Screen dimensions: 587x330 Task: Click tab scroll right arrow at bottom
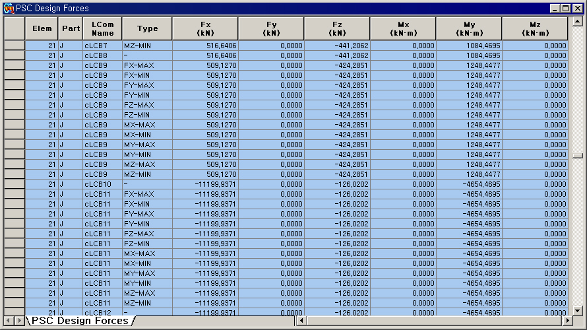pyautogui.click(x=18, y=321)
